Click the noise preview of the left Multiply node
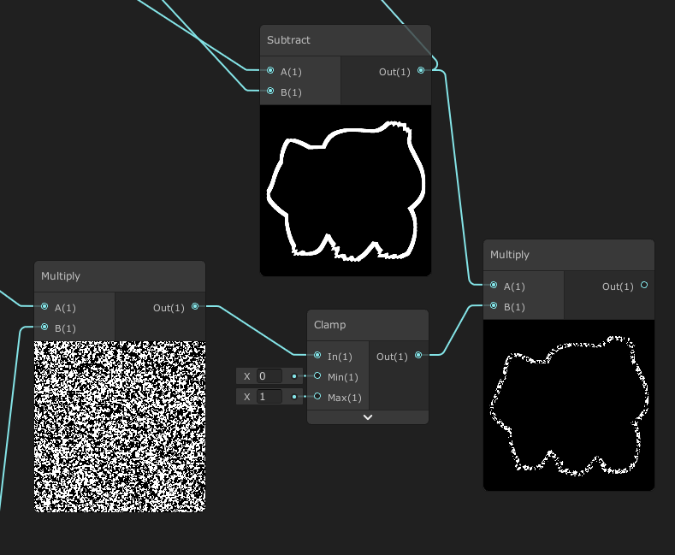The image size is (675, 555). 120,427
